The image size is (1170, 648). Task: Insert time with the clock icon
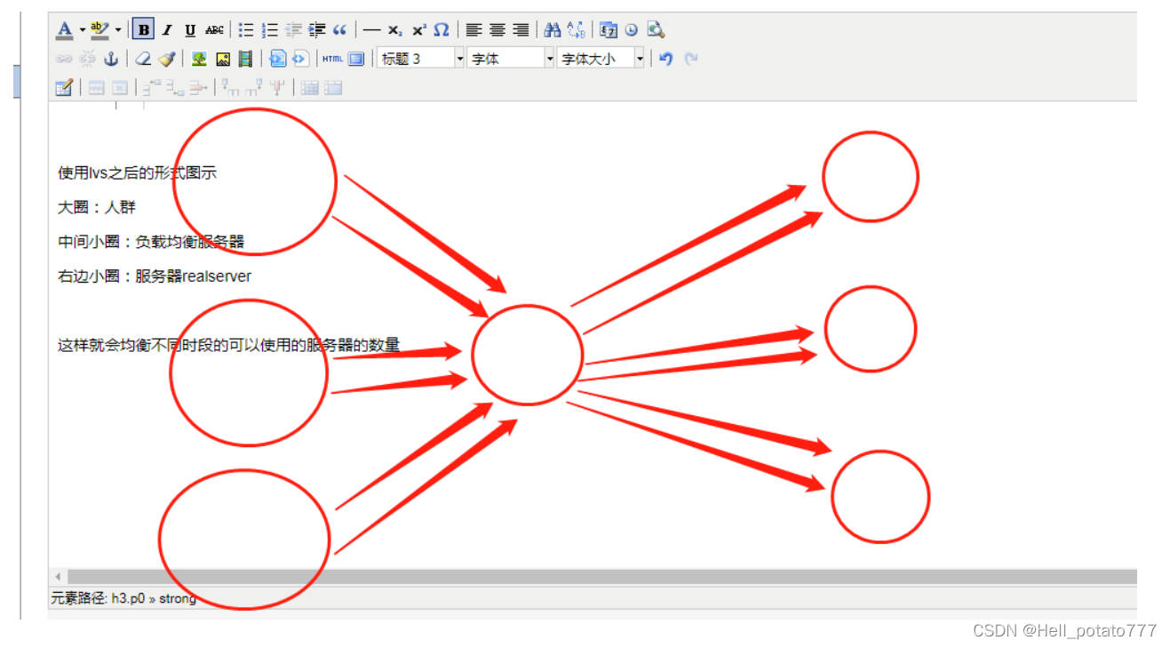[x=632, y=30]
